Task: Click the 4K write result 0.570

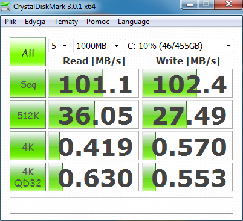Action: (187, 146)
